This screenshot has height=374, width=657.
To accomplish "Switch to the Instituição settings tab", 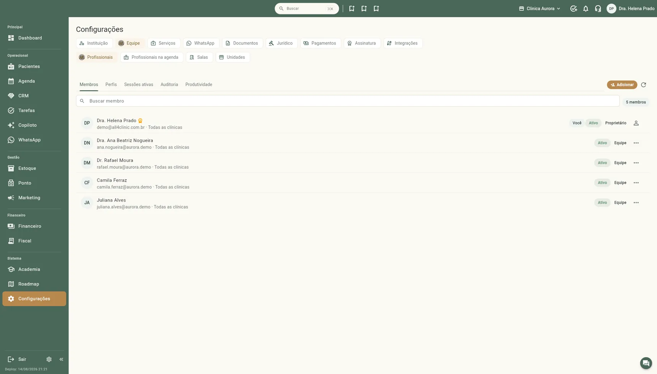I will point(94,43).
